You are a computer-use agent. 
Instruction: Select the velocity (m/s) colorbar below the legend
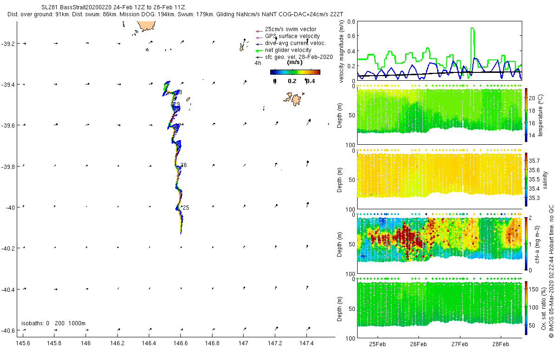295,72
